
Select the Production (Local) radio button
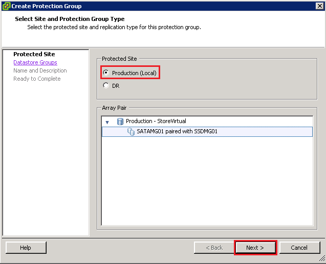(106, 73)
